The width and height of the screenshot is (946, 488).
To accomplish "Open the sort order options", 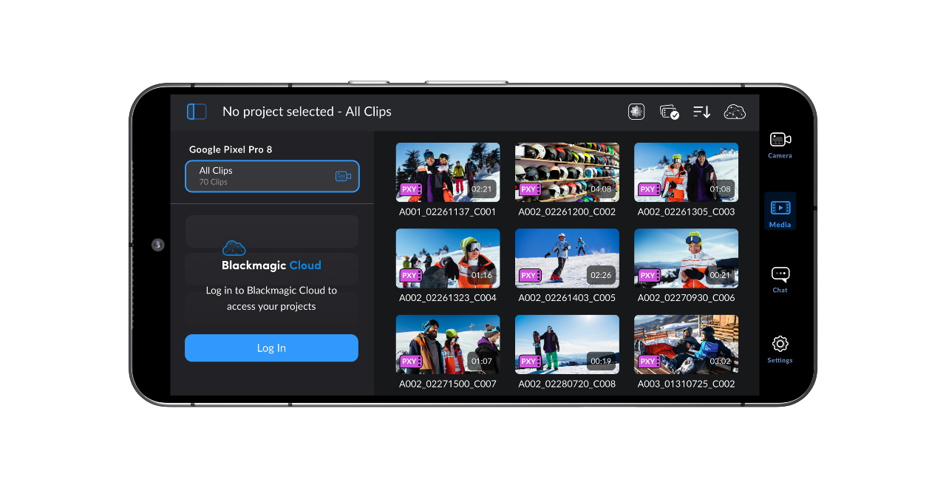I will click(x=701, y=111).
